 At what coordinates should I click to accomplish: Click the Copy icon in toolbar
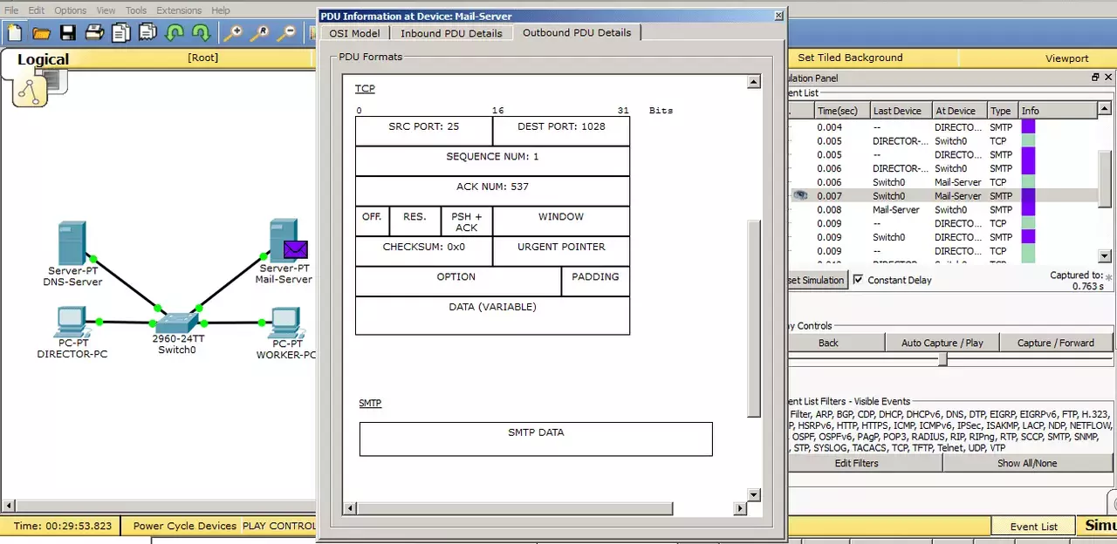click(120, 33)
